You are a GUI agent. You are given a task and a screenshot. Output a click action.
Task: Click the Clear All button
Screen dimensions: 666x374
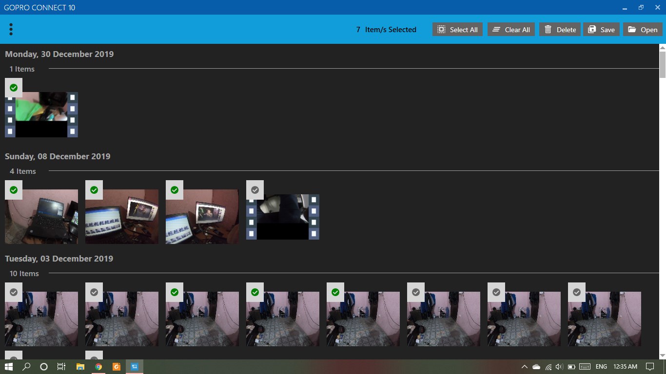tap(511, 29)
